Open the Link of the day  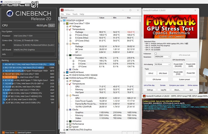tap(149, 85)
